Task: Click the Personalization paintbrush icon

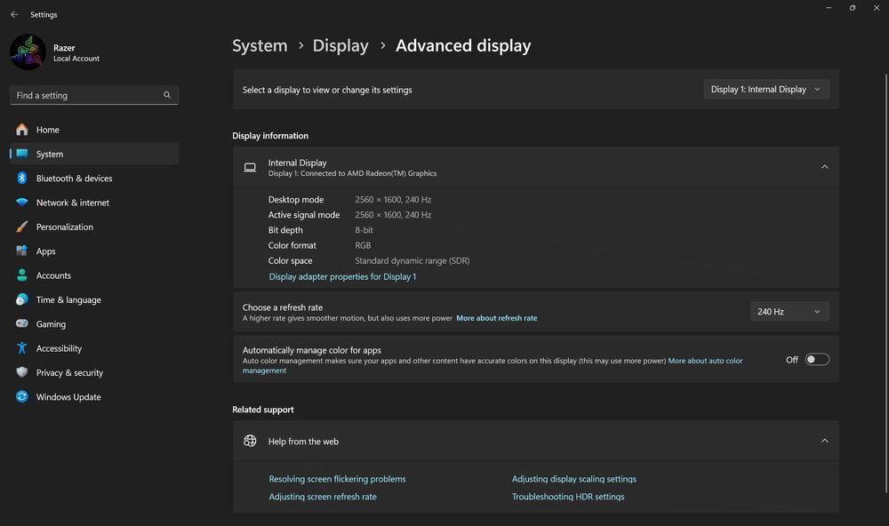Action: pos(22,227)
